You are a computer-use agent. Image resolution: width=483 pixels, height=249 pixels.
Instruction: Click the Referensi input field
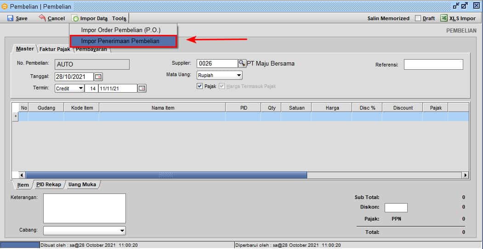[433, 65]
